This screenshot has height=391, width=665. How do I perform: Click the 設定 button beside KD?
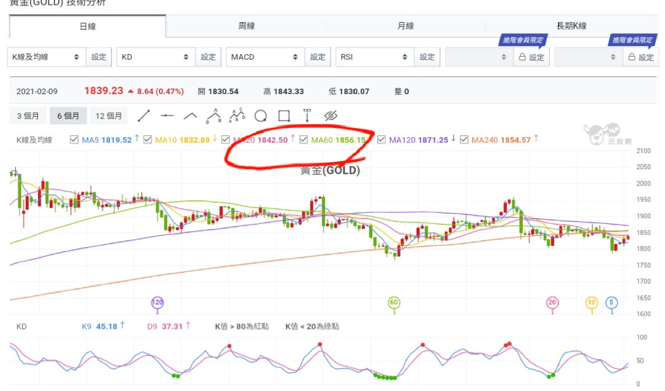208,57
